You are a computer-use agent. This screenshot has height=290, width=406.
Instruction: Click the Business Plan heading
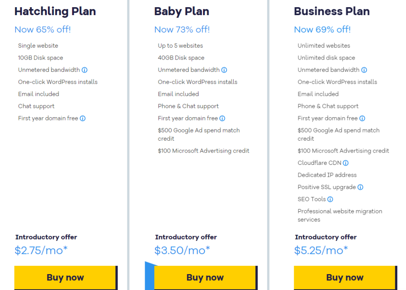332,12
